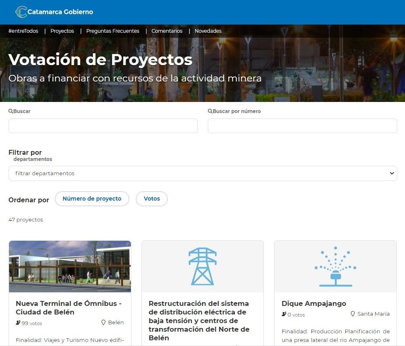This screenshot has height=346, width=405.
Task: Click the votes icon beside 0 votos
Action: (x=284, y=314)
